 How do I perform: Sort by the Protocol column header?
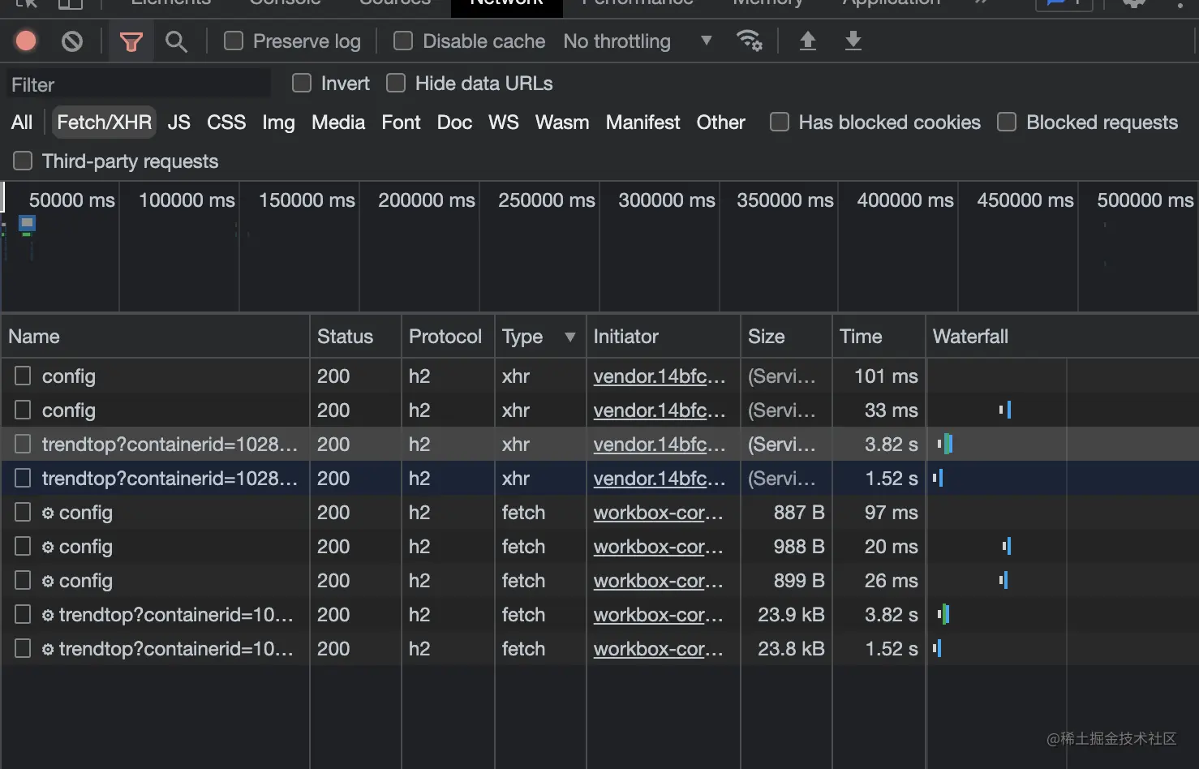448,337
